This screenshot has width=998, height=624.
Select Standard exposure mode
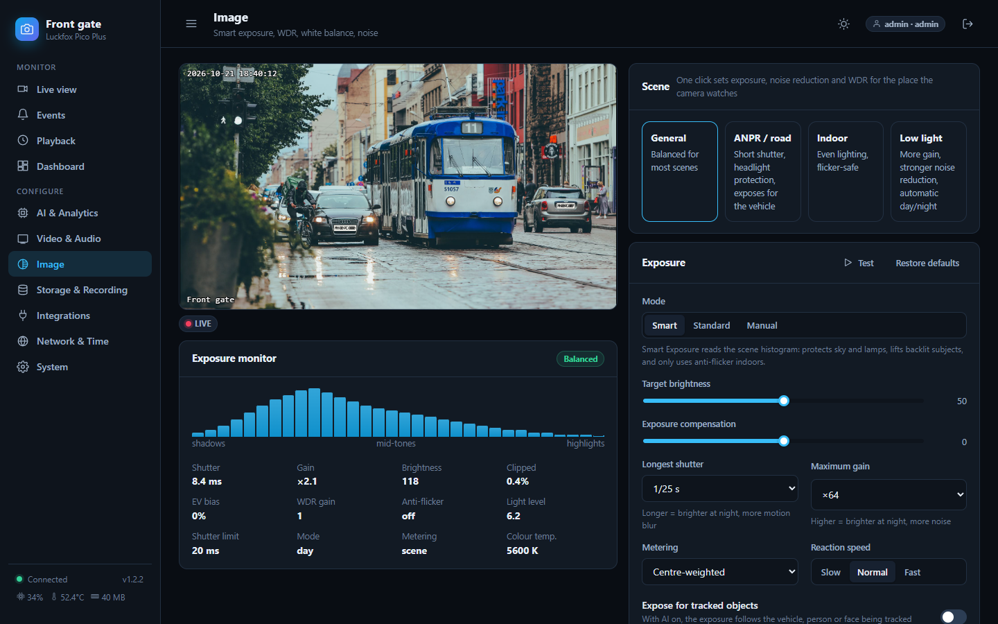712,325
